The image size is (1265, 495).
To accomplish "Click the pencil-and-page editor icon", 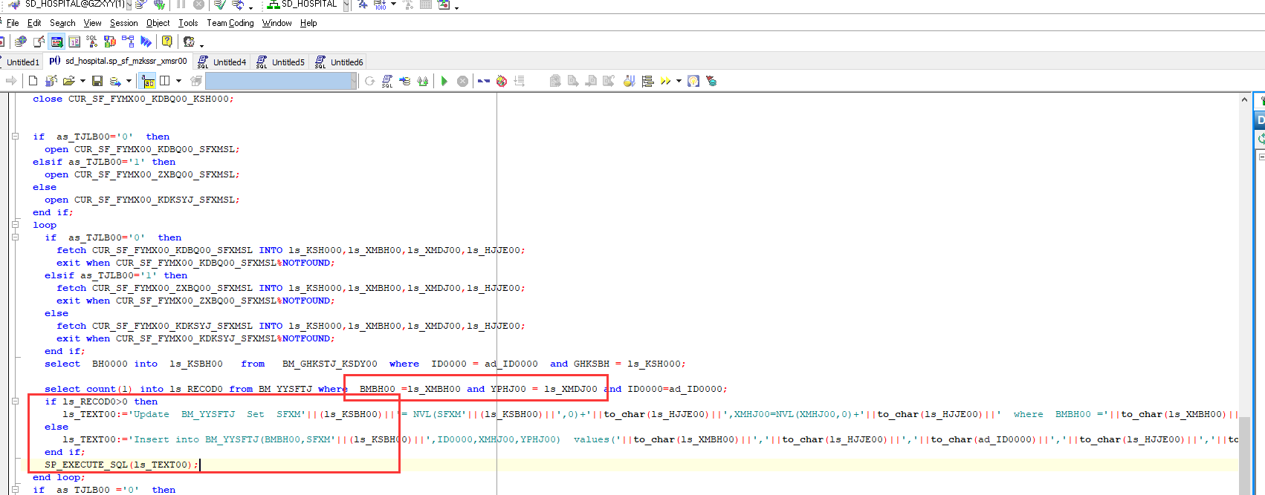I will click(39, 42).
